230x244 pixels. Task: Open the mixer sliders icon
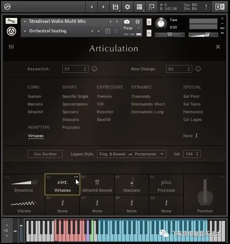11,46
